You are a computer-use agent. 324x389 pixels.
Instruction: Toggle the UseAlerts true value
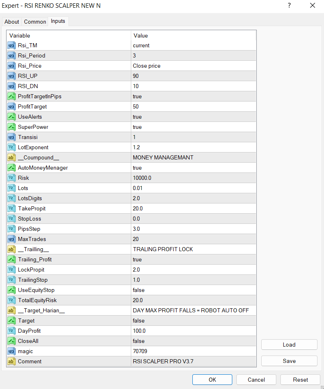137,117
